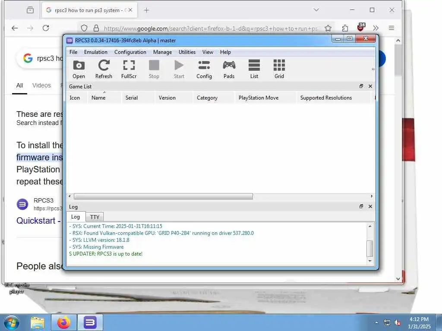This screenshot has width=442, height=331.
Task: Select the Videos tab in Google results
Action: coord(41,85)
